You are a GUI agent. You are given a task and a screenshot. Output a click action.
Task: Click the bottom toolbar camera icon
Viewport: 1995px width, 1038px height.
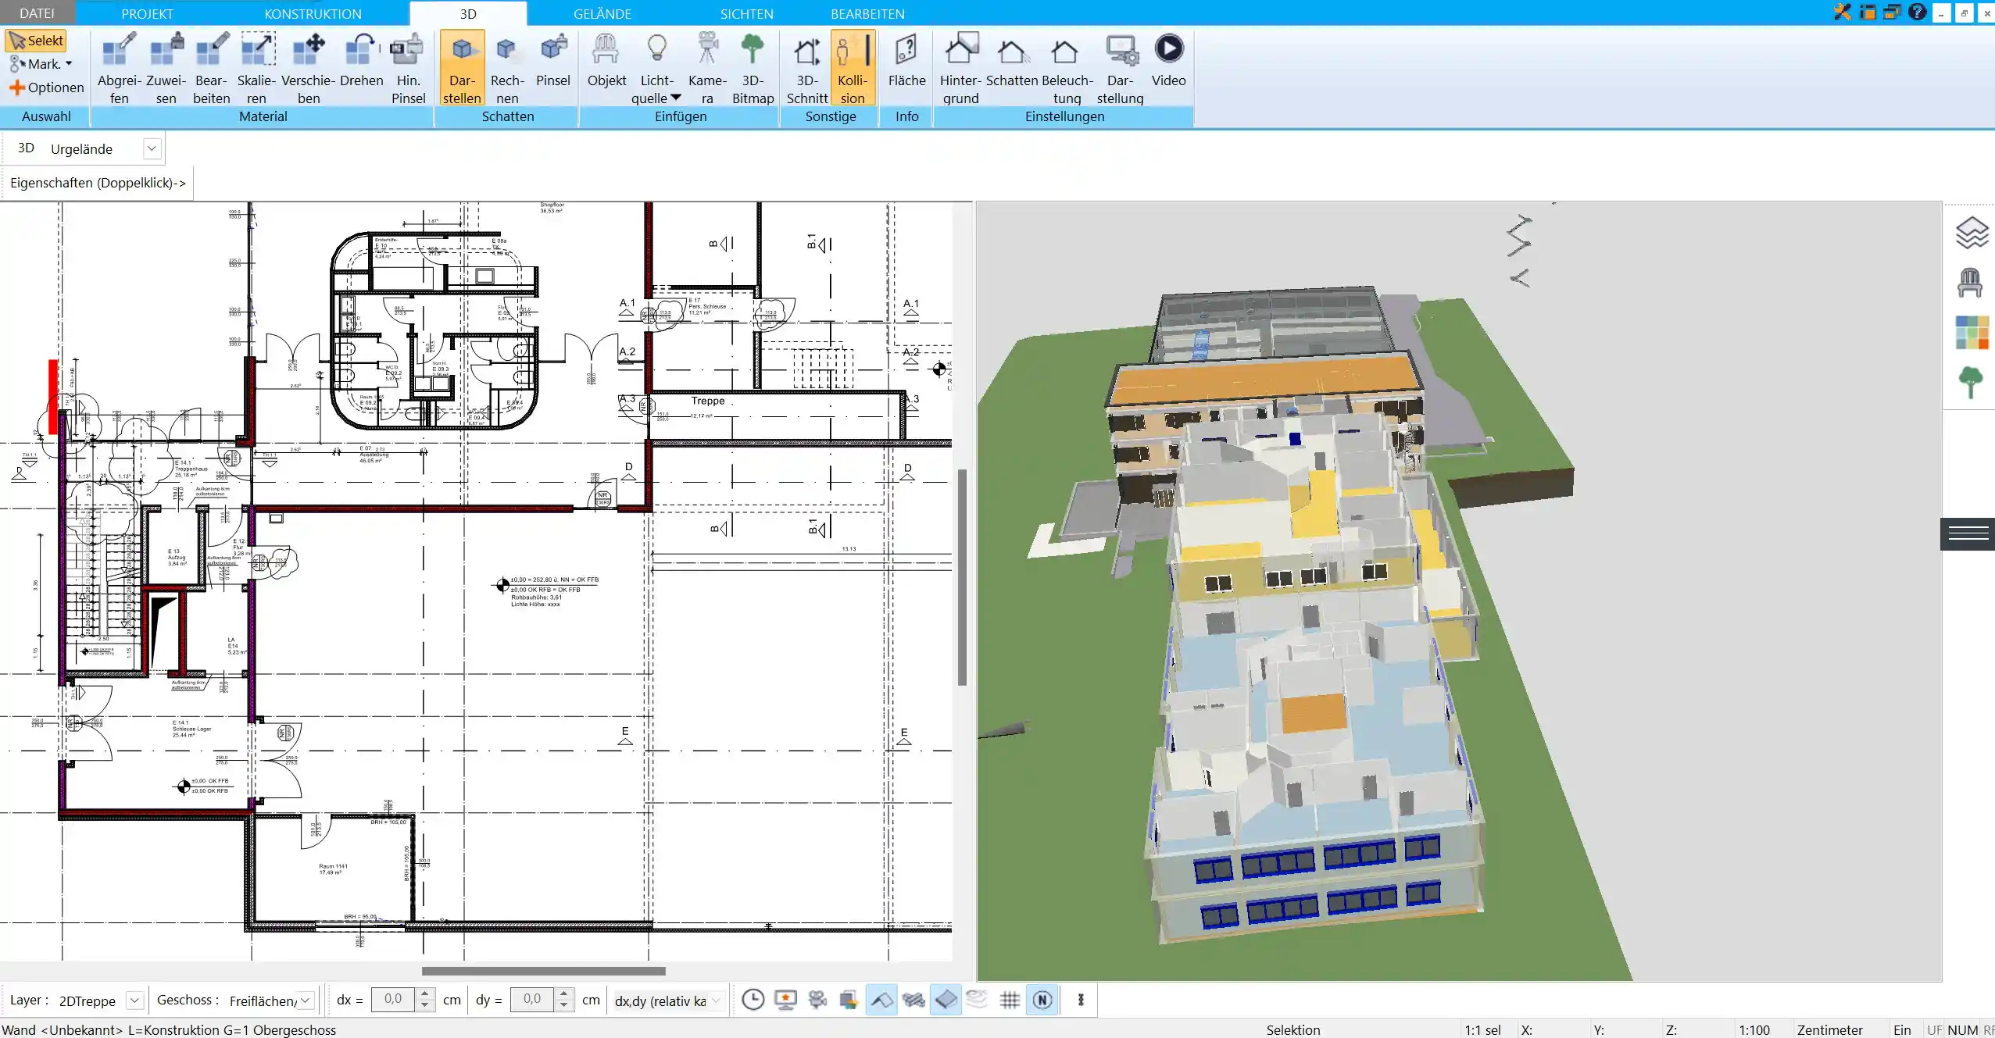click(x=817, y=1000)
